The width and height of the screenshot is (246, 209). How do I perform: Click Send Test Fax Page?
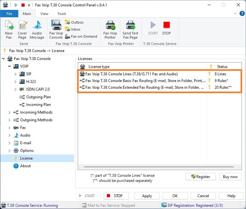tap(131, 30)
